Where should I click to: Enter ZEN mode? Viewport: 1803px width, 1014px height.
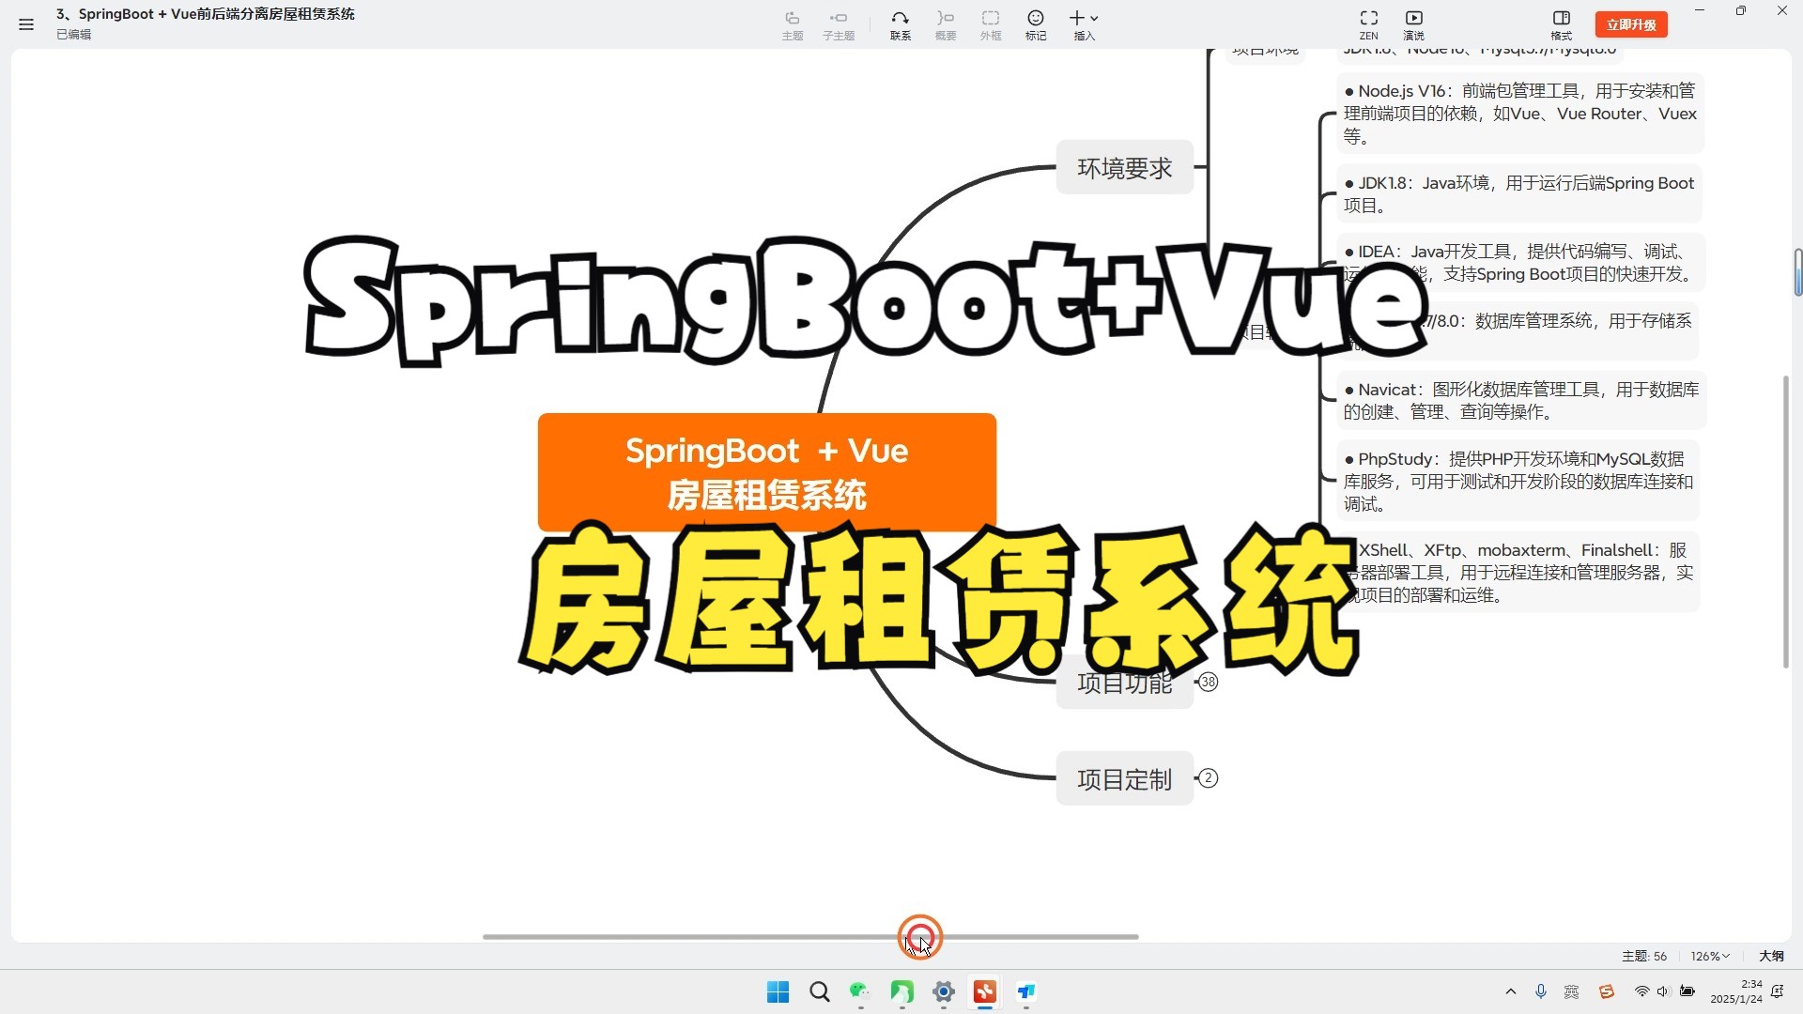point(1369,25)
